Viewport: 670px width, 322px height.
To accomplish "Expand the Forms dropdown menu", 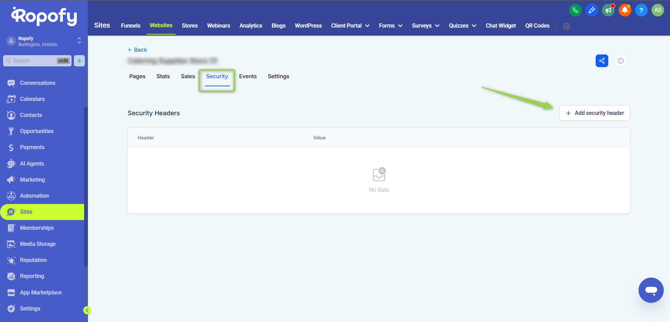I will pos(390,26).
